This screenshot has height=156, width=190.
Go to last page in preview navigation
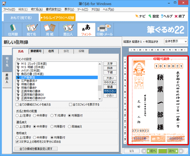click(181, 151)
